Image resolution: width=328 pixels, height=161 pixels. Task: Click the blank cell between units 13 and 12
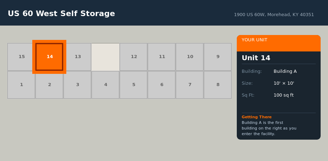pyautogui.click(x=105, y=57)
